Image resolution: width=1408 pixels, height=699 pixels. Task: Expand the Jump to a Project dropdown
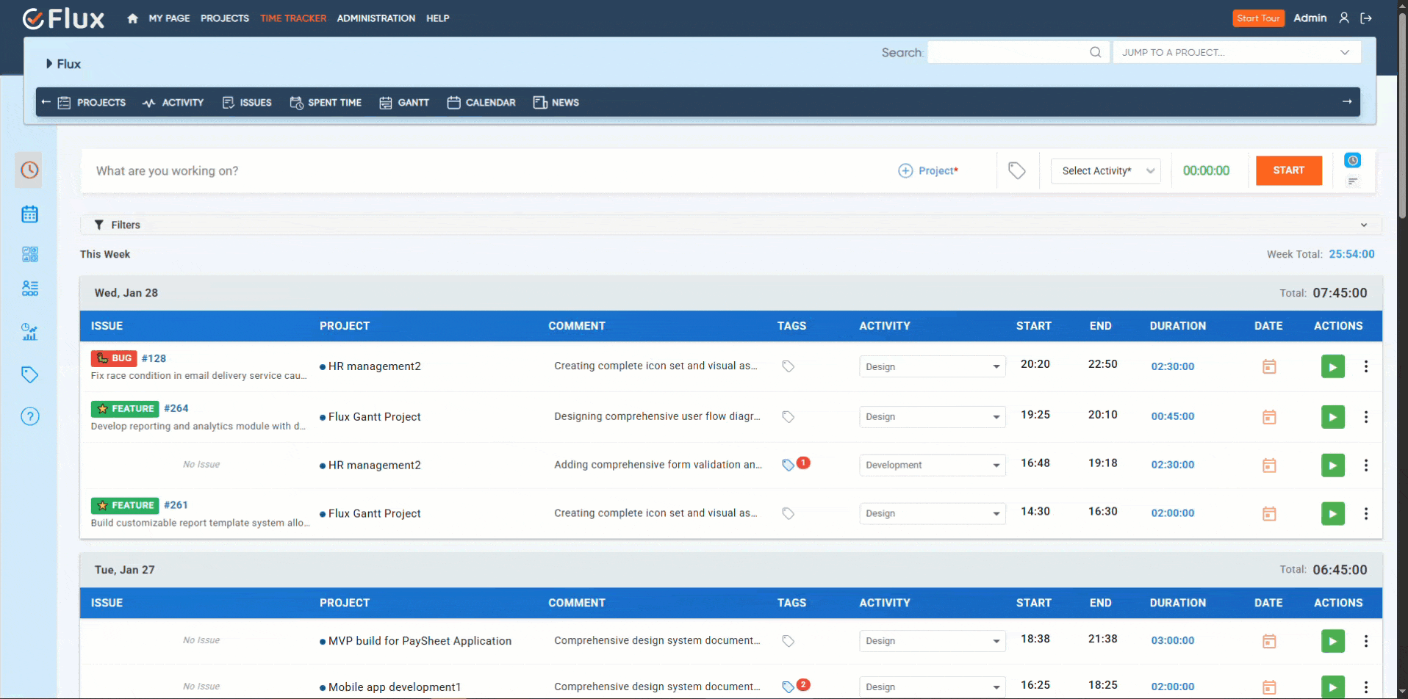tap(1237, 52)
